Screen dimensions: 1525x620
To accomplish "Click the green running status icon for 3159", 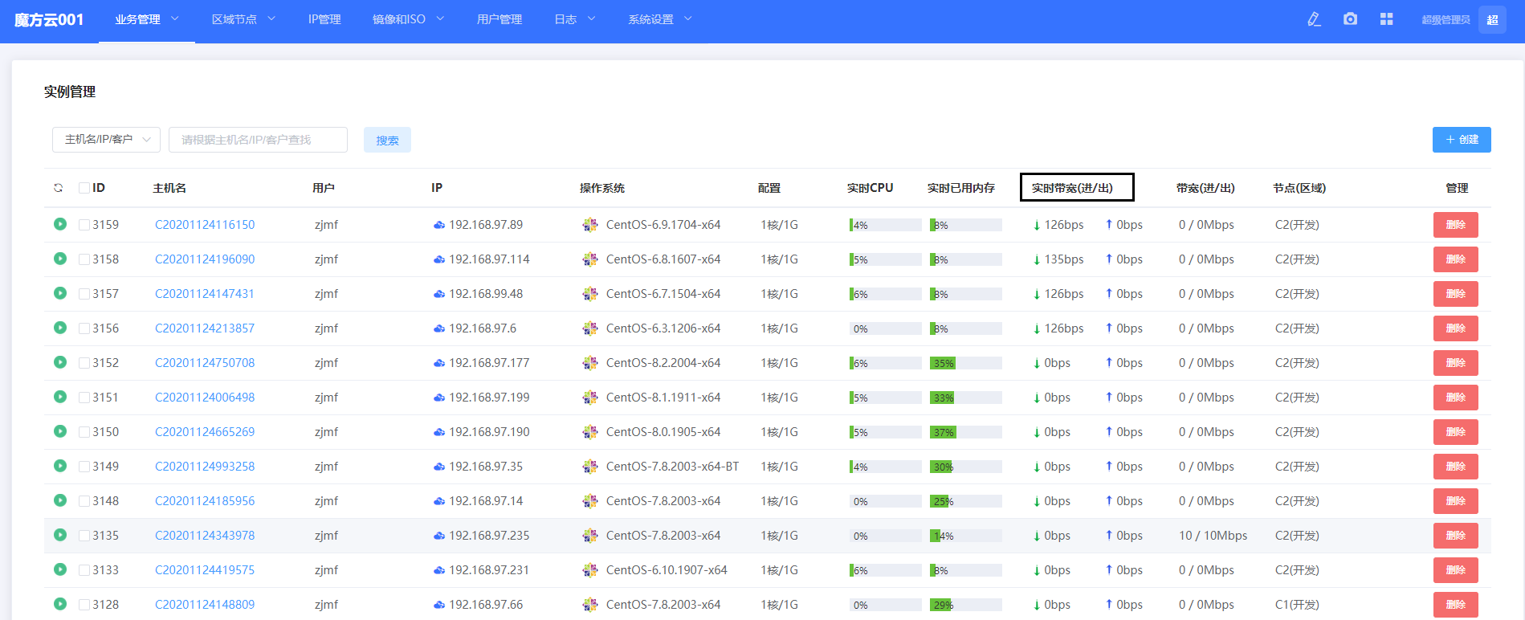I will (x=60, y=224).
